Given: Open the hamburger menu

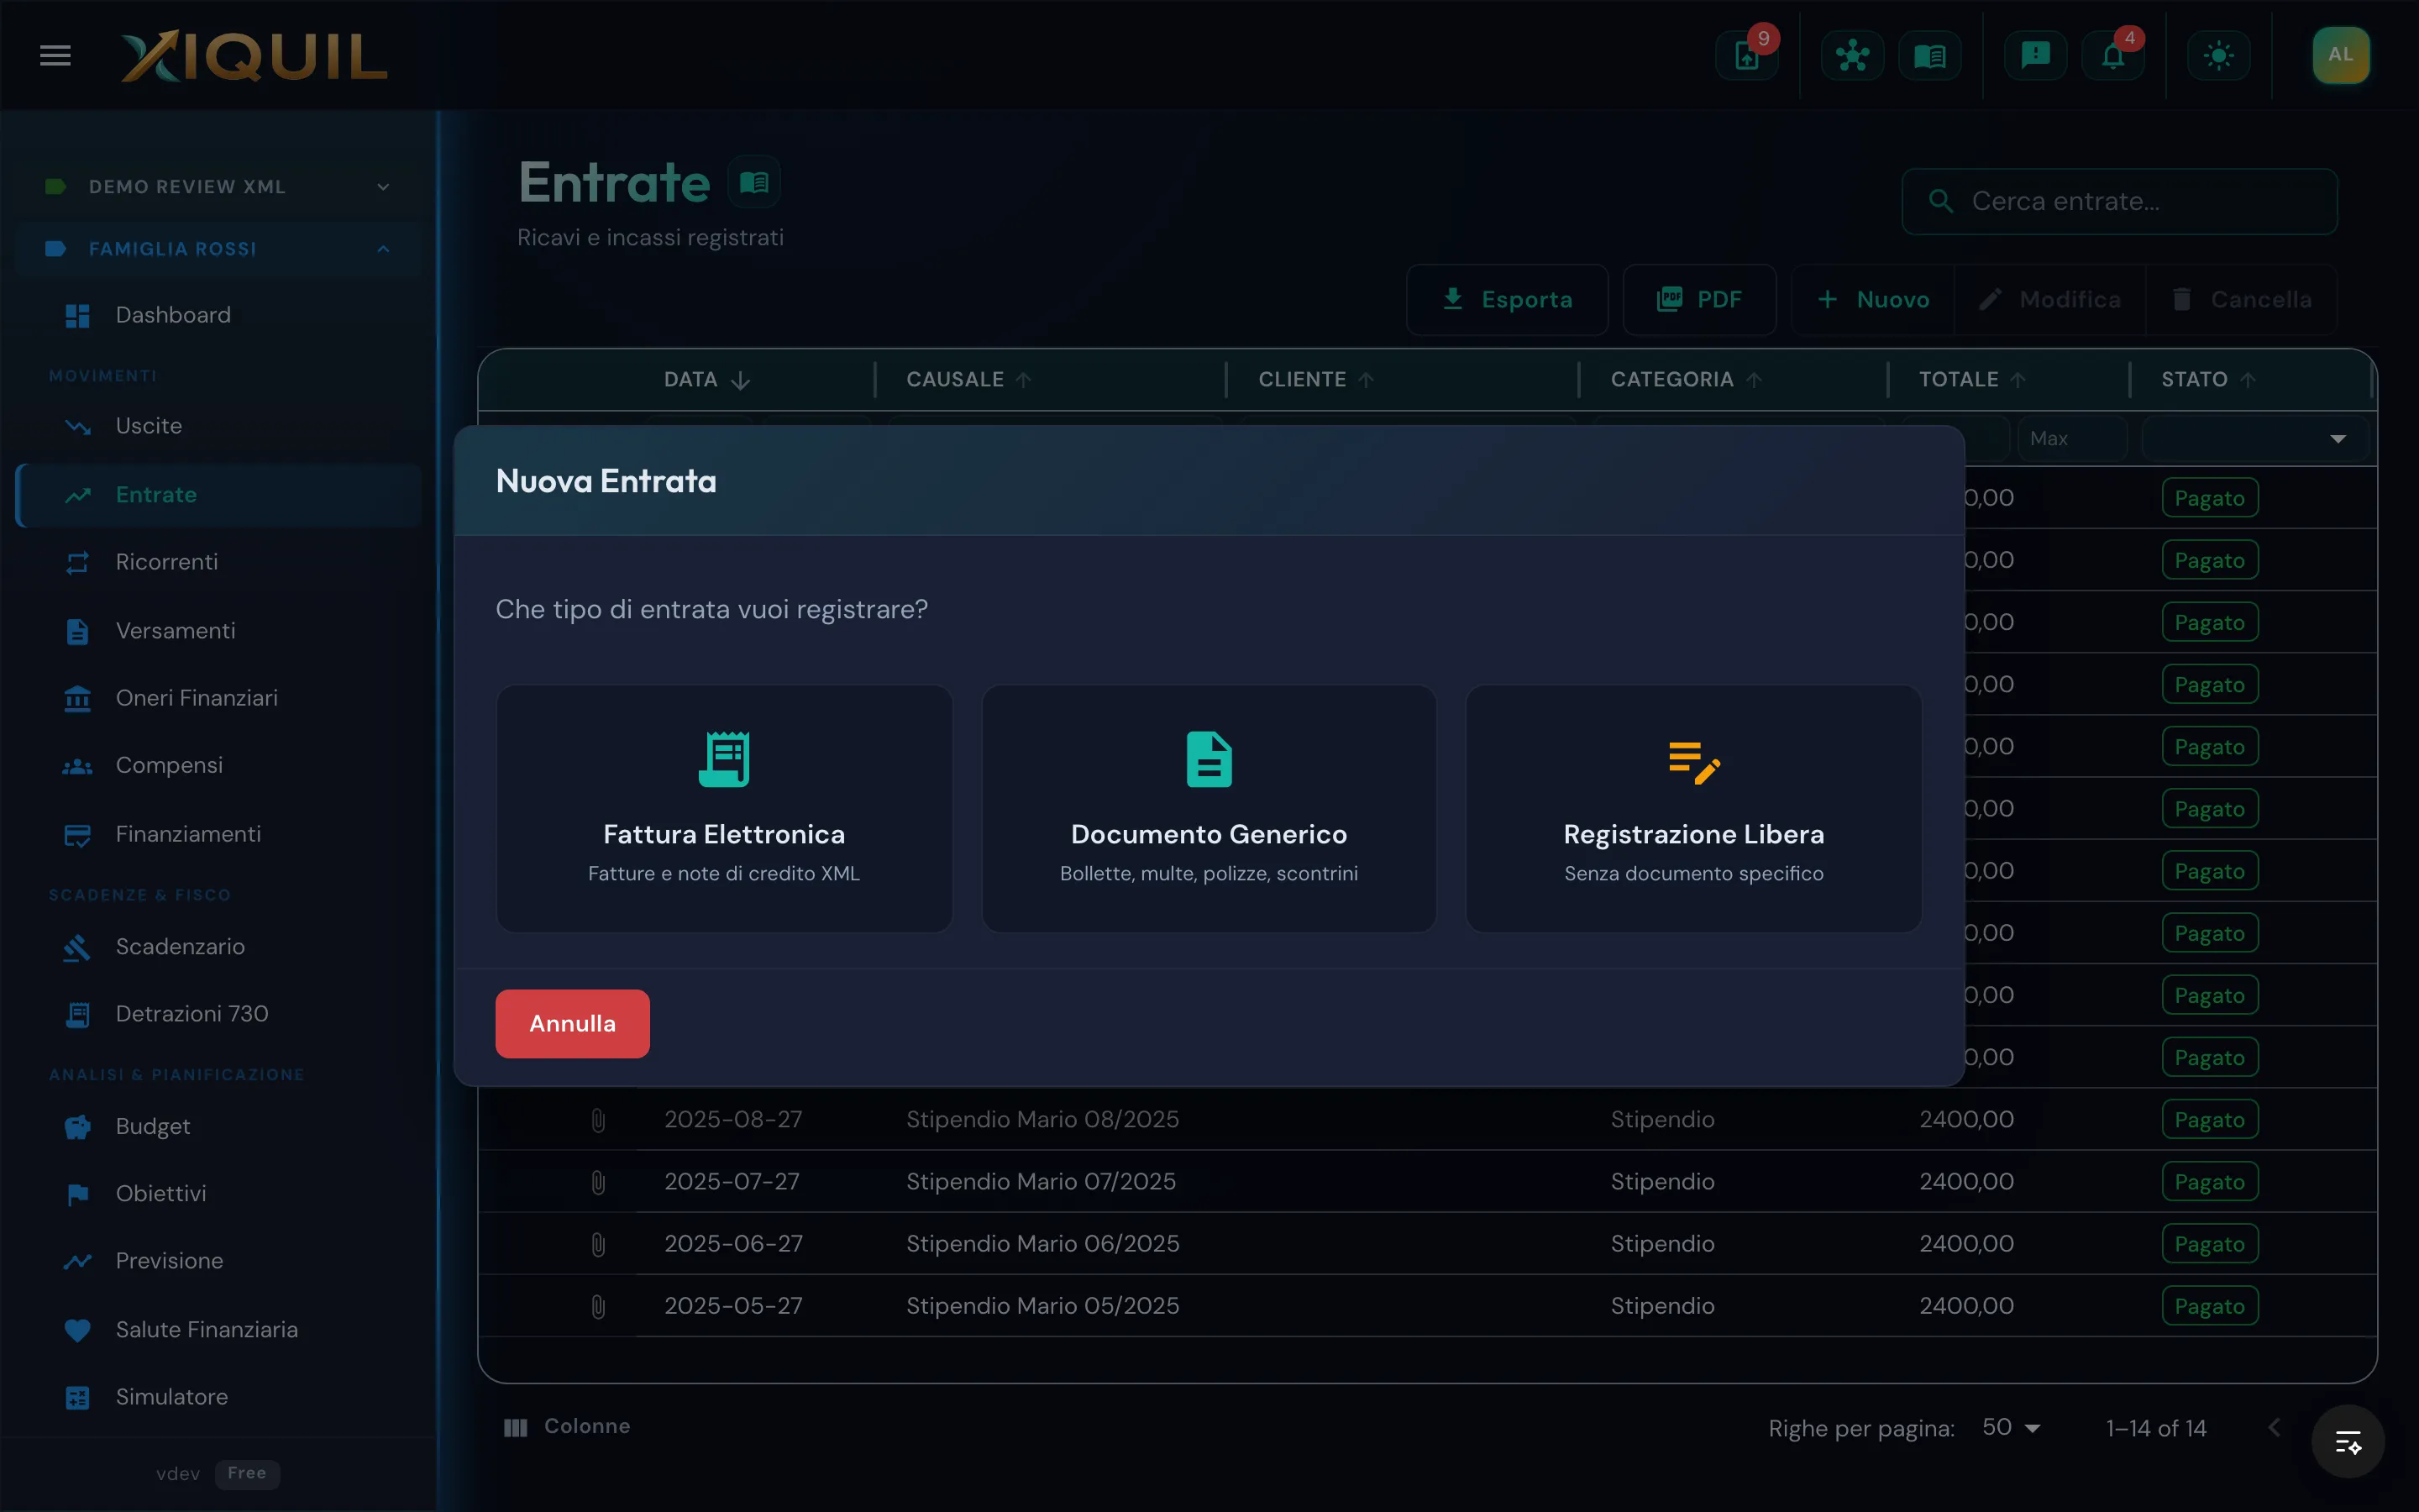Looking at the screenshot, I should point(55,55).
